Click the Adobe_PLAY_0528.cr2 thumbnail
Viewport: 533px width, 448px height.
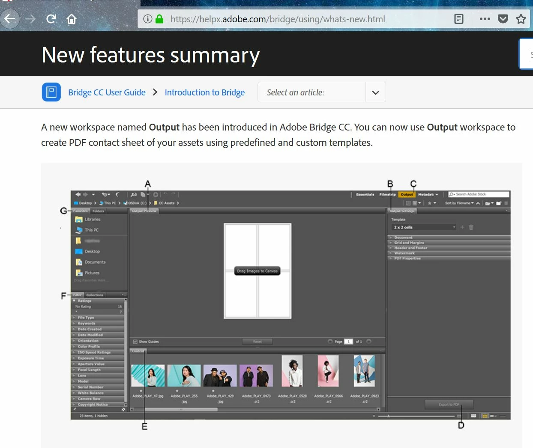coord(292,371)
